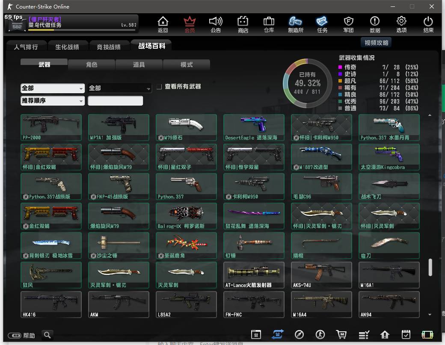Click the scroll up arrow of weapon list

point(430,115)
